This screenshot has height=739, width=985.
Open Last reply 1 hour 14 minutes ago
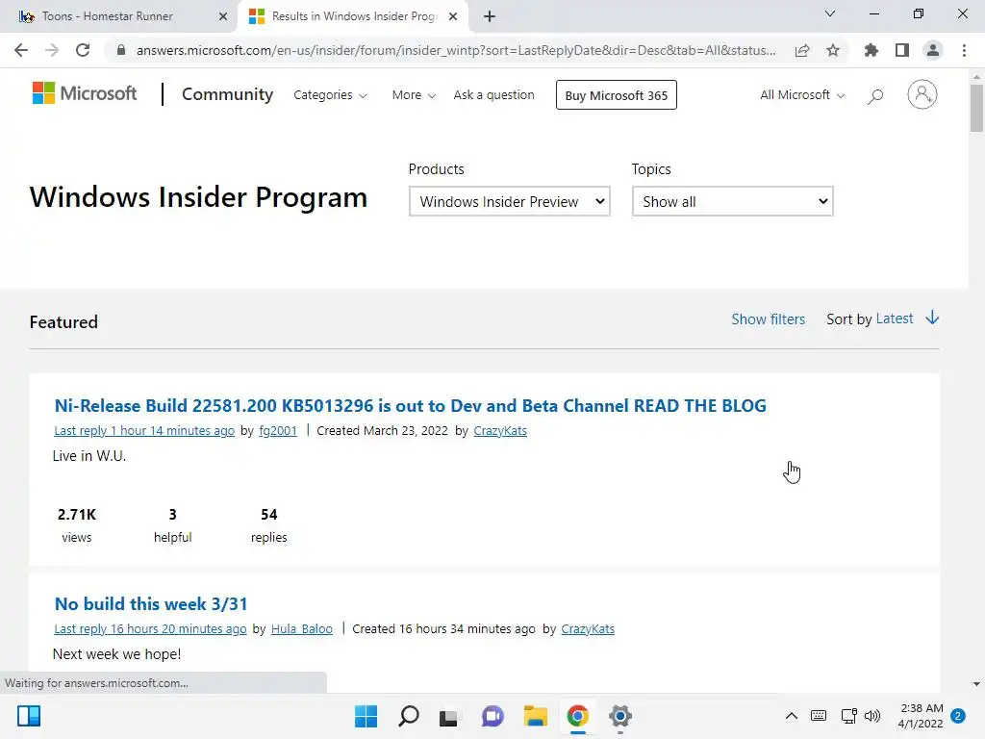pyautogui.click(x=144, y=430)
